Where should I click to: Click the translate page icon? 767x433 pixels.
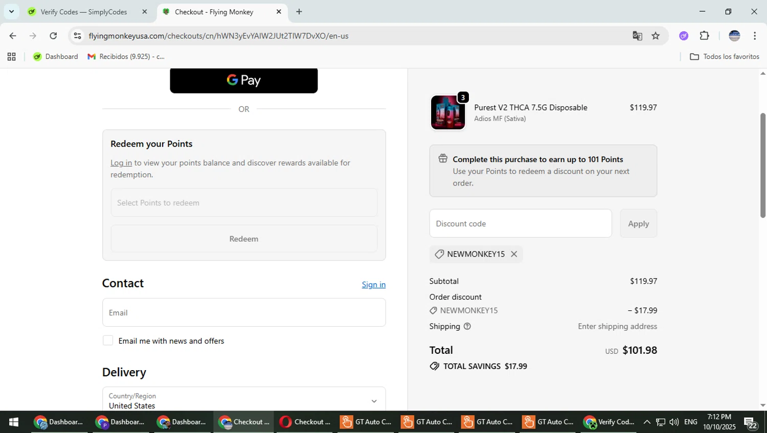pos(637,36)
